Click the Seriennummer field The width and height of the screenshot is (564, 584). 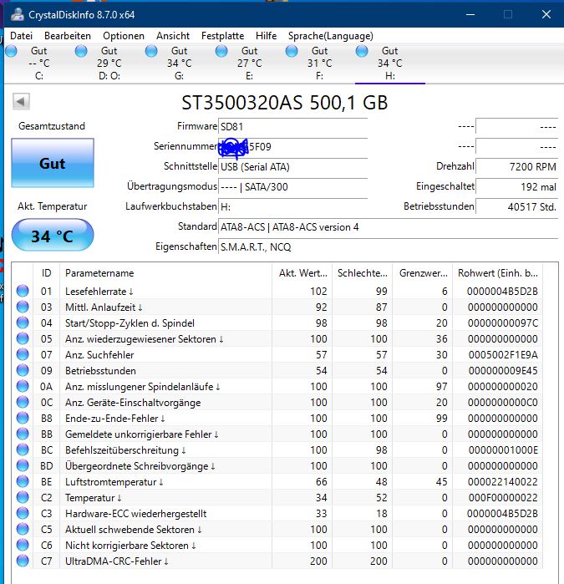292,147
